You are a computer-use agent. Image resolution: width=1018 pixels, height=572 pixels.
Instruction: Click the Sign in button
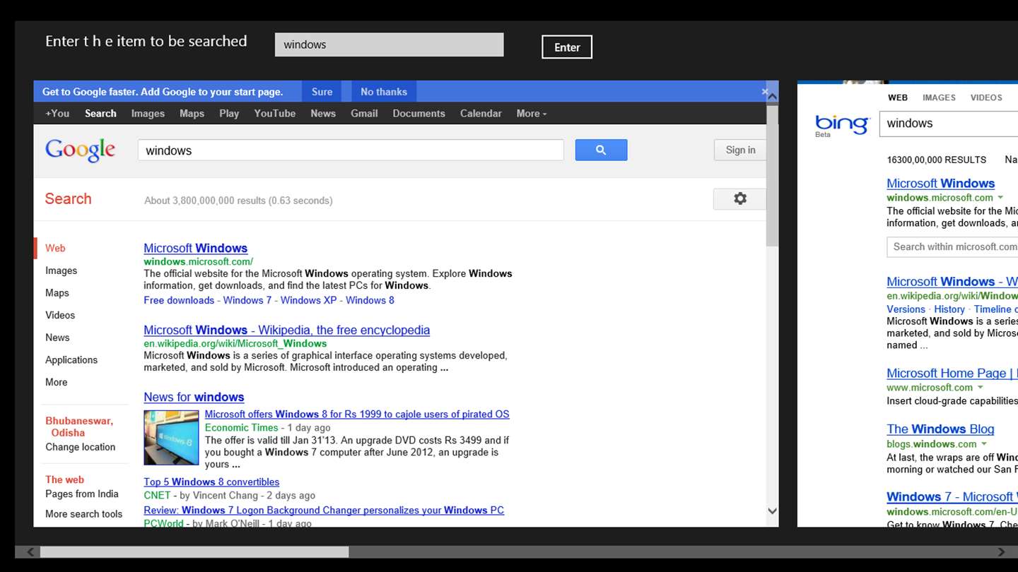[x=740, y=150]
